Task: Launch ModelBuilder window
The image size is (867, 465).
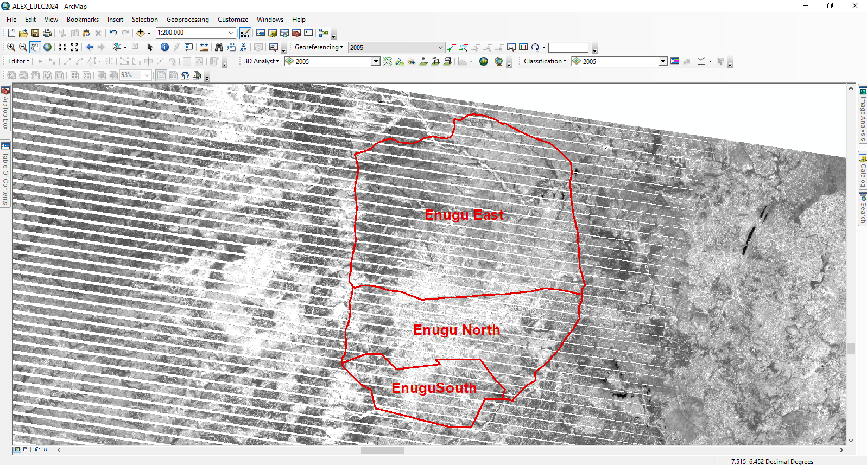Action: tap(324, 33)
